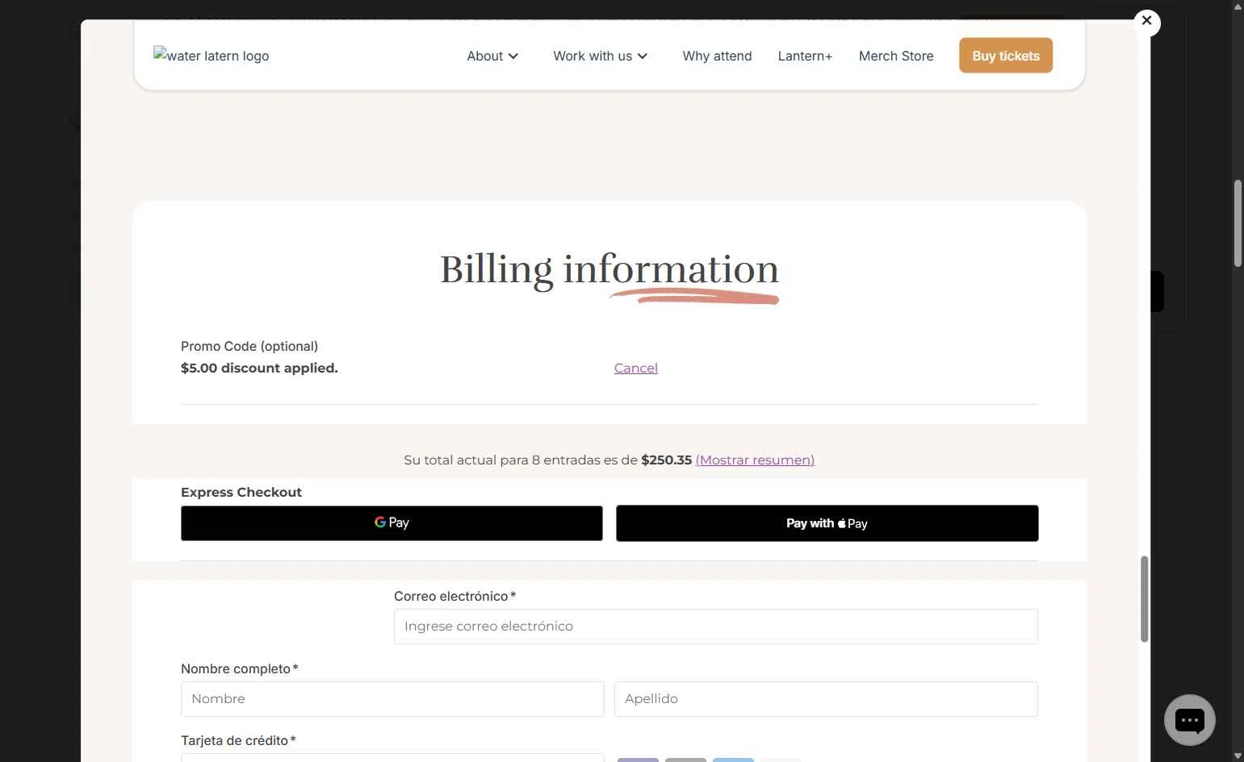Open the chat support bubble icon

click(x=1189, y=719)
